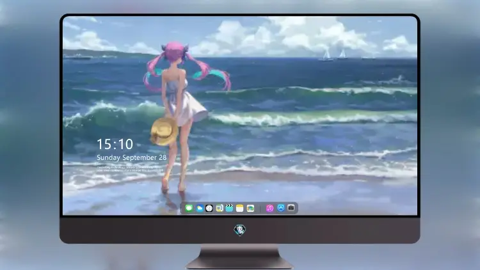Open the Photos gallery dock icon
Screen dimensions: 480x270
point(250,208)
